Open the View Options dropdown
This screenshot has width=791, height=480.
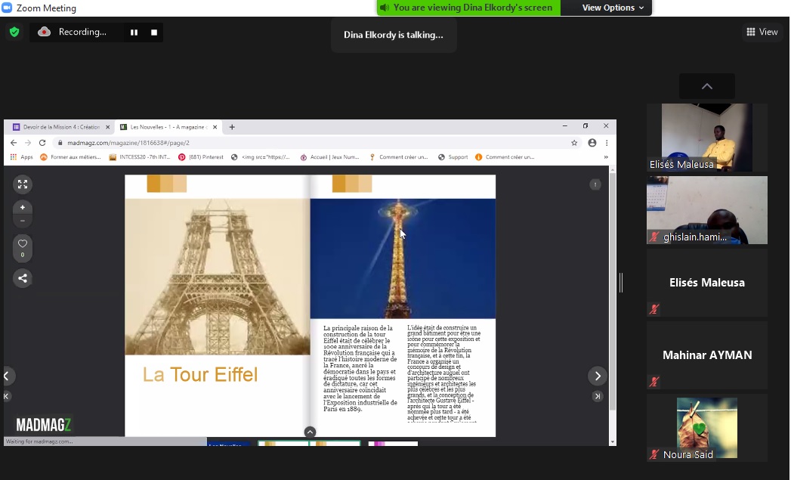tap(613, 8)
